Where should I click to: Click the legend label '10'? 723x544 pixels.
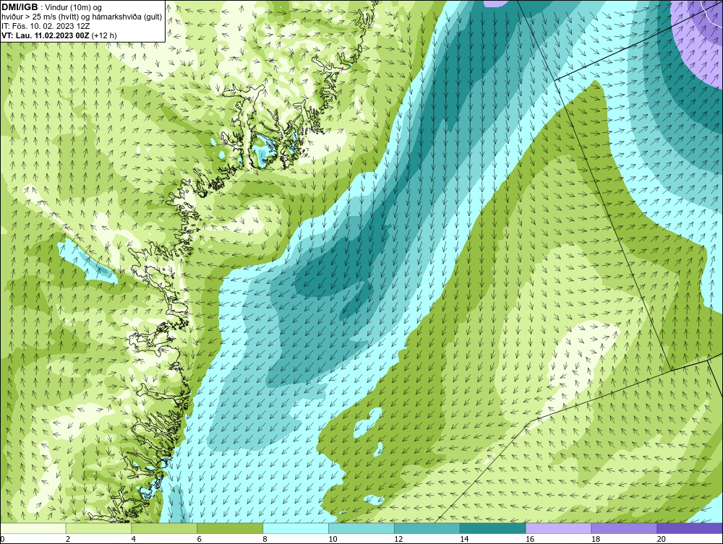click(x=333, y=539)
